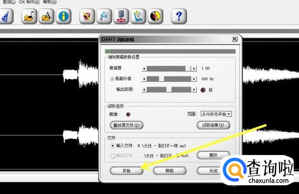This screenshot has width=299, height=194.
Task: Click the red indicator beside 输出级别
Action: pyautogui.click(x=203, y=90)
